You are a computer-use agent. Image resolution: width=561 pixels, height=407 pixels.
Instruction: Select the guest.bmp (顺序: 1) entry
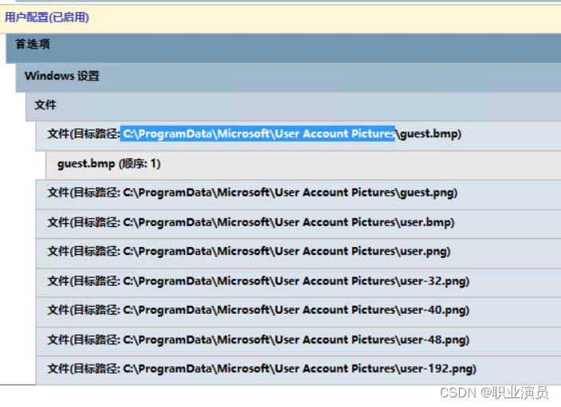(304, 165)
